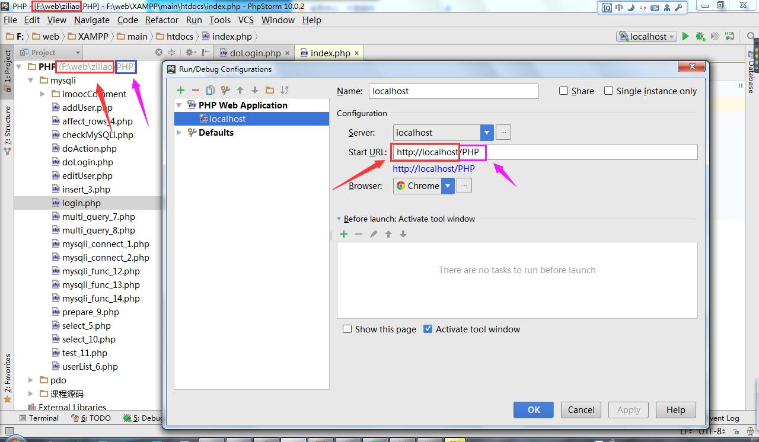759x442 pixels.
Task: Open the VCS menu
Action: coord(246,20)
